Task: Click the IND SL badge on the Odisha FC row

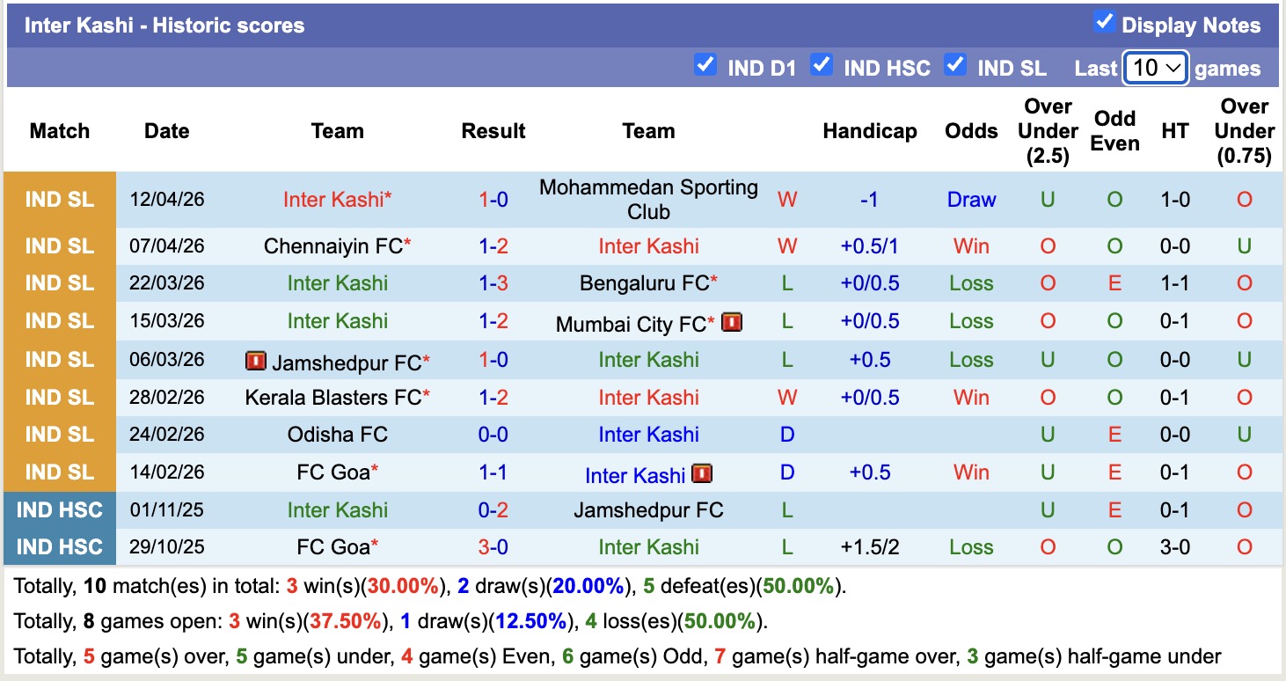Action: (59, 435)
